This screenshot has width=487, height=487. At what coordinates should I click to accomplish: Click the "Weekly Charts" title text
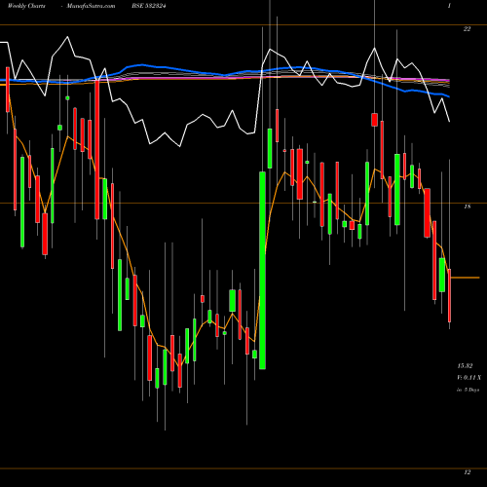[26, 6]
